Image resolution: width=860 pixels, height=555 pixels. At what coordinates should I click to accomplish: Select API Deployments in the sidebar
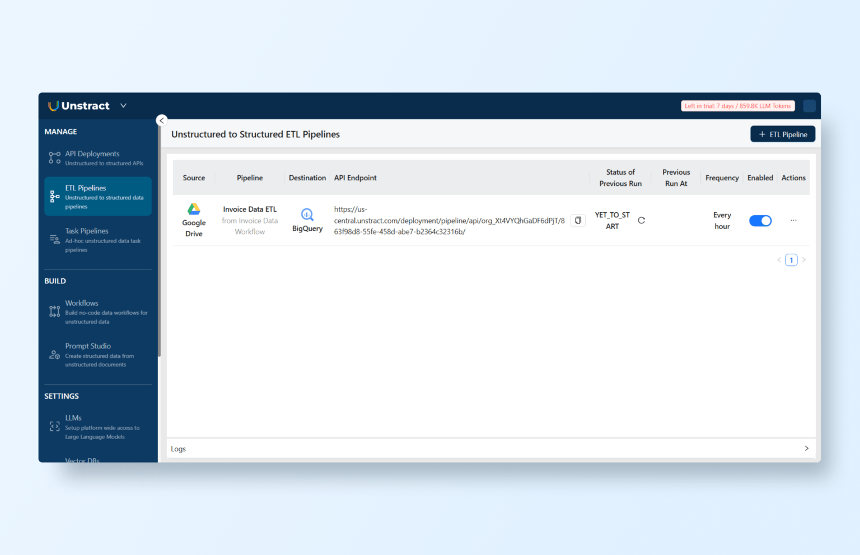pyautogui.click(x=91, y=157)
